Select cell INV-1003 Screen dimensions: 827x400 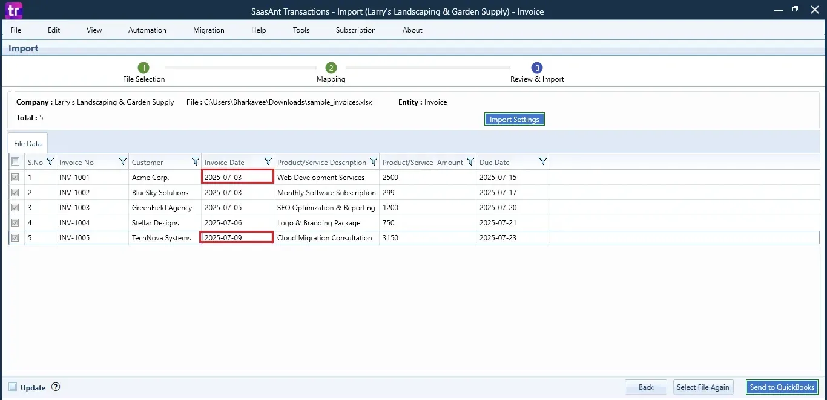pyautogui.click(x=92, y=208)
